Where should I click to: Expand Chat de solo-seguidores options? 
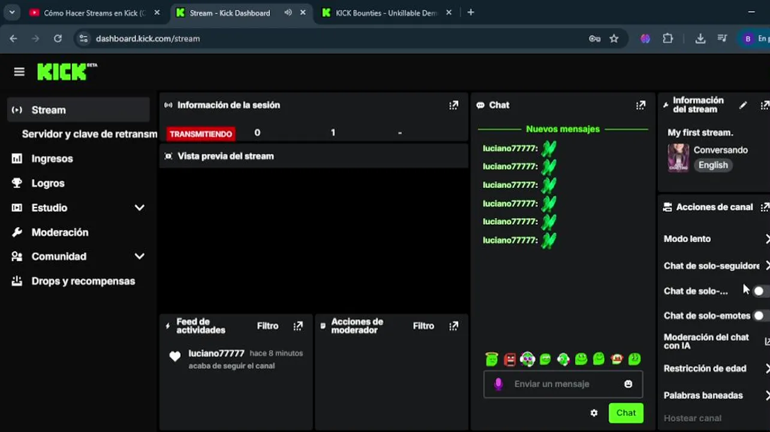point(767,266)
